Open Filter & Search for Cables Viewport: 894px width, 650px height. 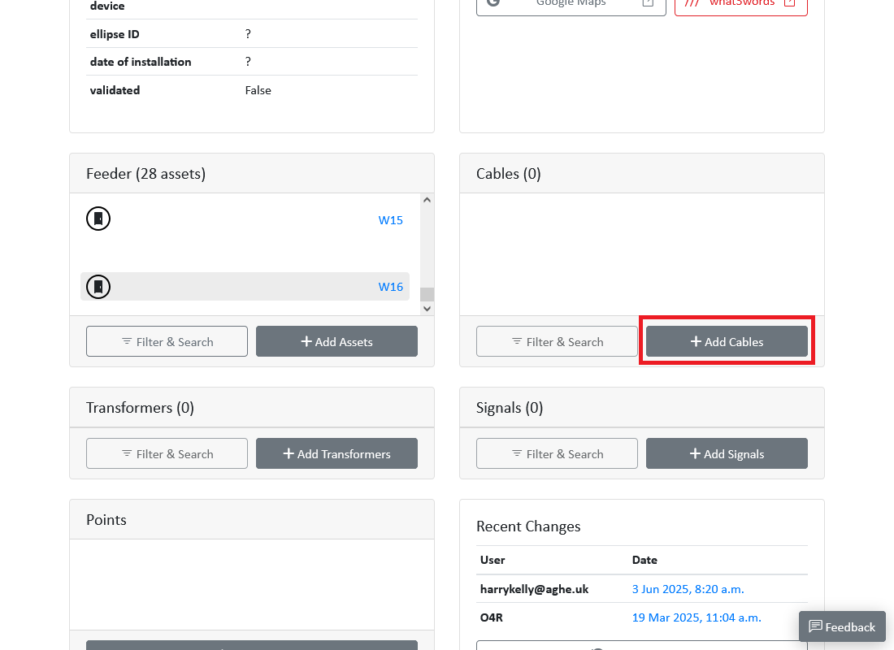coord(557,341)
